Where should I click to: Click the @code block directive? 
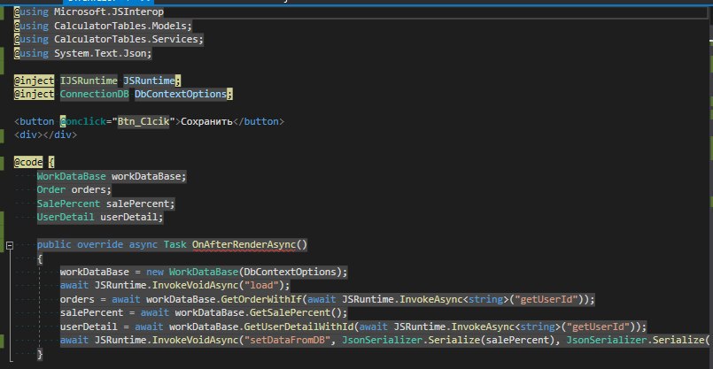(x=28, y=163)
